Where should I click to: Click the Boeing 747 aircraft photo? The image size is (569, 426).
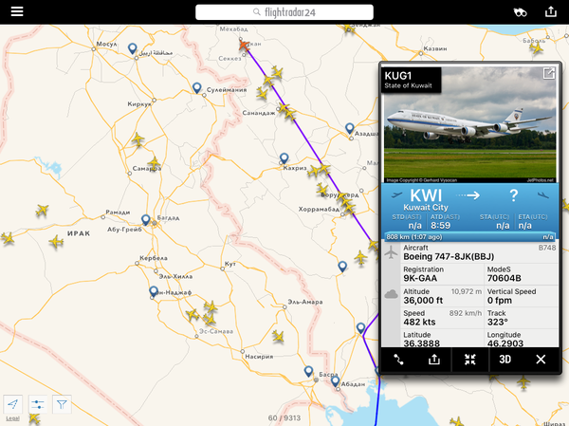[470, 124]
